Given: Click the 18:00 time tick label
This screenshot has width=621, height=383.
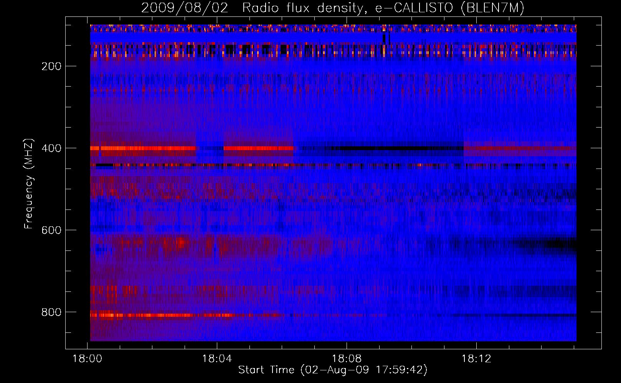Looking at the screenshot, I should [x=88, y=359].
